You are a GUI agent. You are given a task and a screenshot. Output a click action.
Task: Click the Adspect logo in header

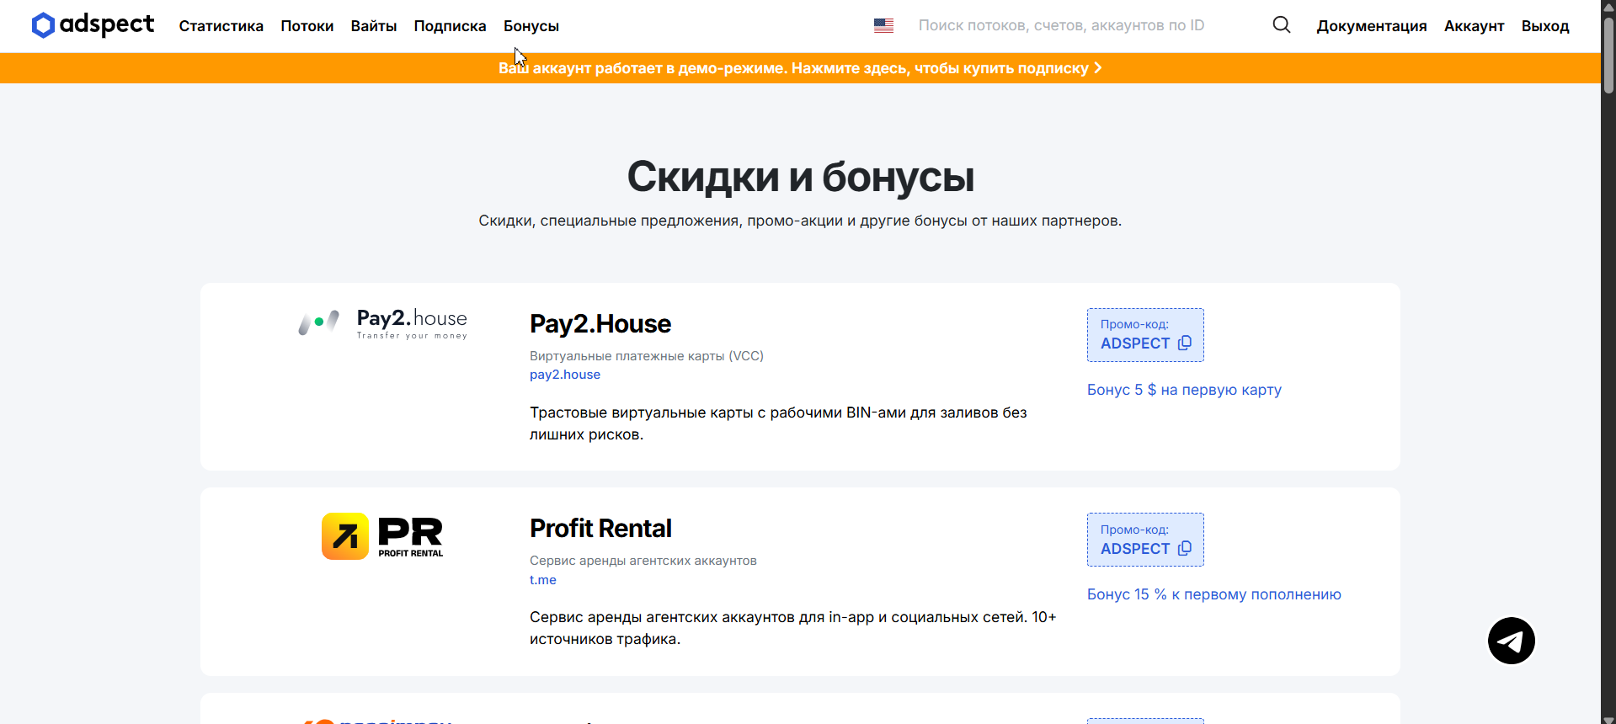coord(93,25)
